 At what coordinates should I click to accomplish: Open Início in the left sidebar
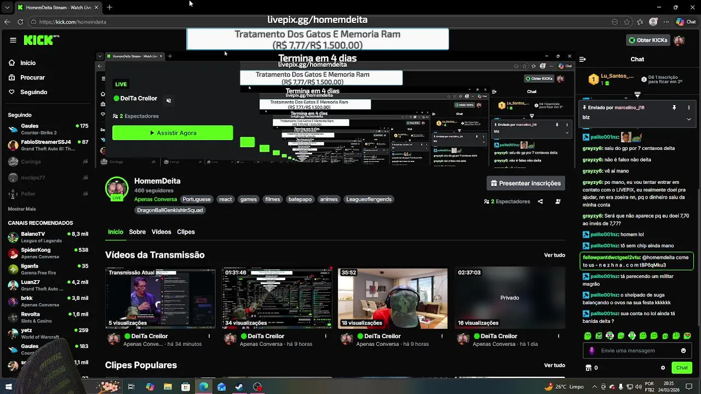(22, 63)
